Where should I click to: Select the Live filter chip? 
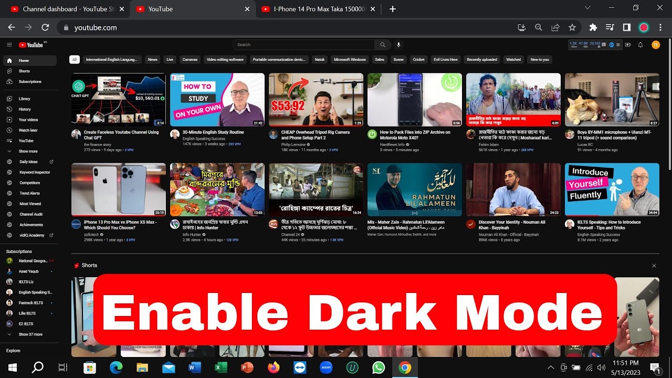[170, 59]
